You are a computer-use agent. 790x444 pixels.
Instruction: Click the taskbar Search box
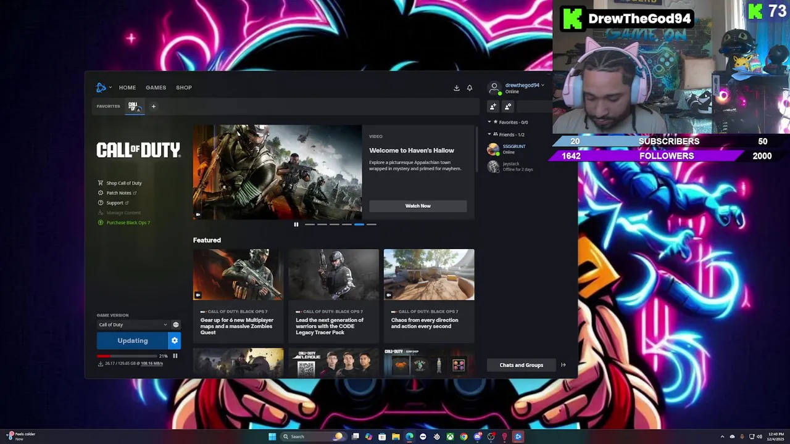pyautogui.click(x=314, y=437)
